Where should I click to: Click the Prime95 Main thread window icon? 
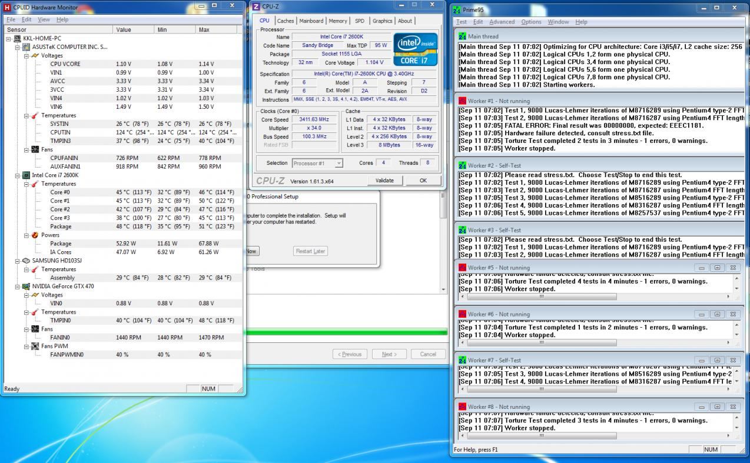pos(463,36)
